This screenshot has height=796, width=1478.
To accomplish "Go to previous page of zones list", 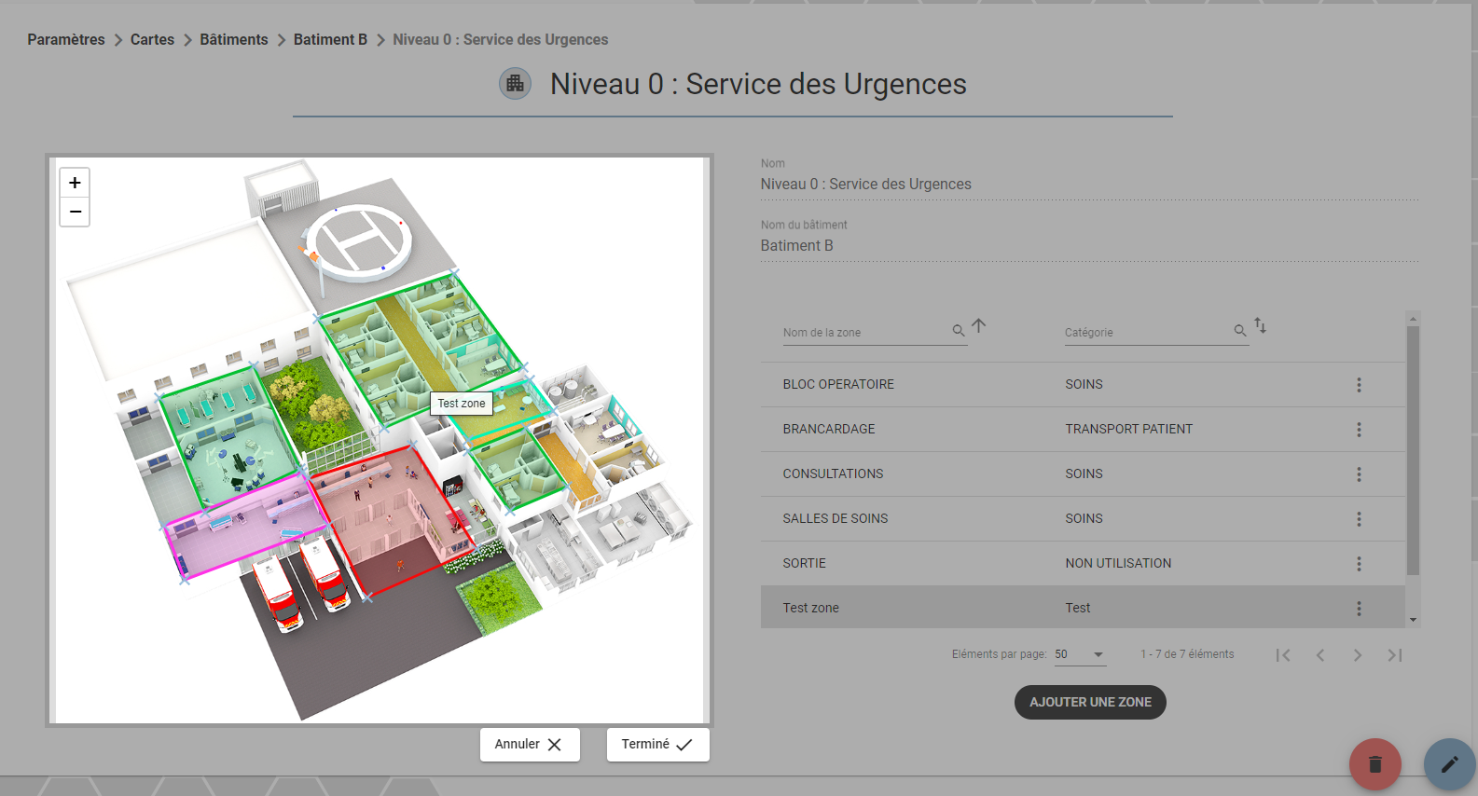I will [1320, 655].
